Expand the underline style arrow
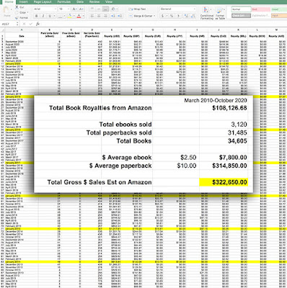 tap(54, 16)
